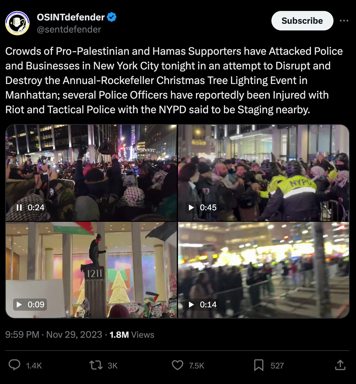
Task: Like the post with heart icon
Action: [178, 365]
